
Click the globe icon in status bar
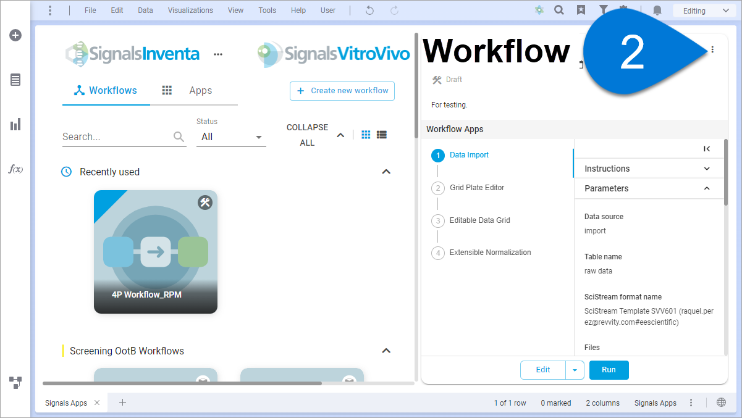click(x=721, y=403)
